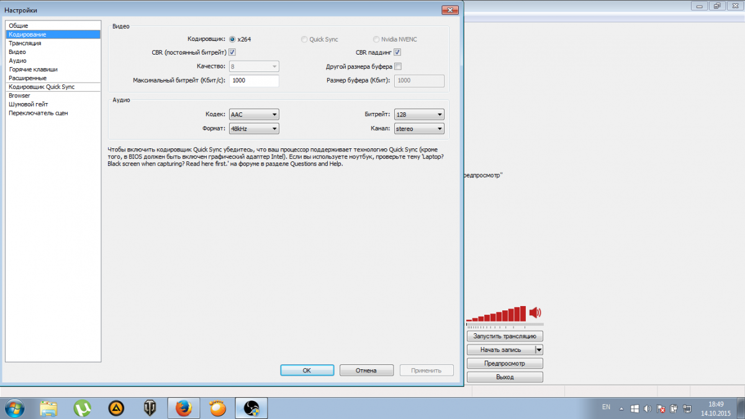Viewport: 745px width, 419px height.
Task: Select the Nvidia NVENC radio button
Action: [x=376, y=39]
